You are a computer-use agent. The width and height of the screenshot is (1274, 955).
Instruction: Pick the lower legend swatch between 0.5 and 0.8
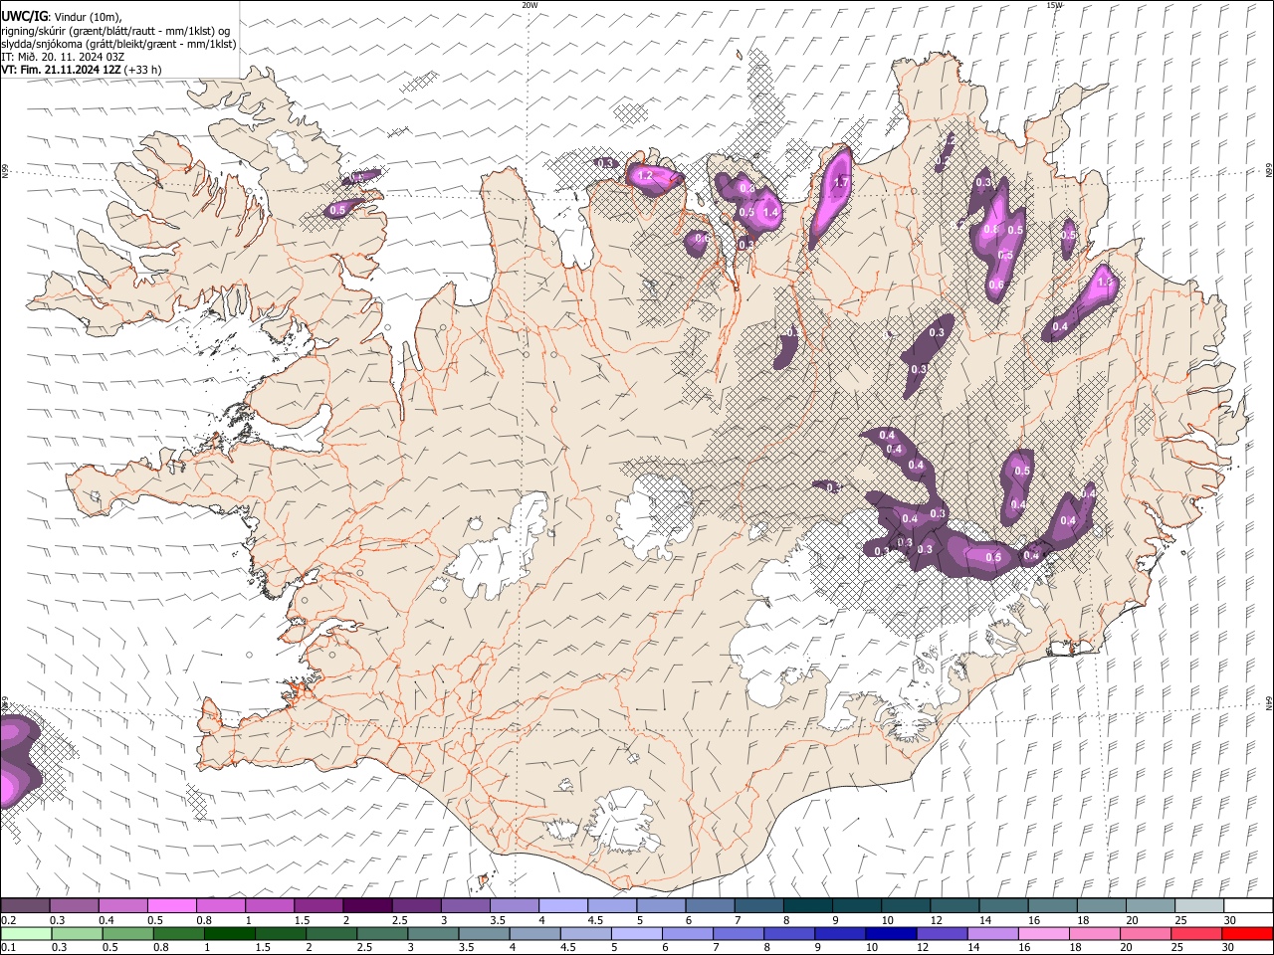point(127,934)
